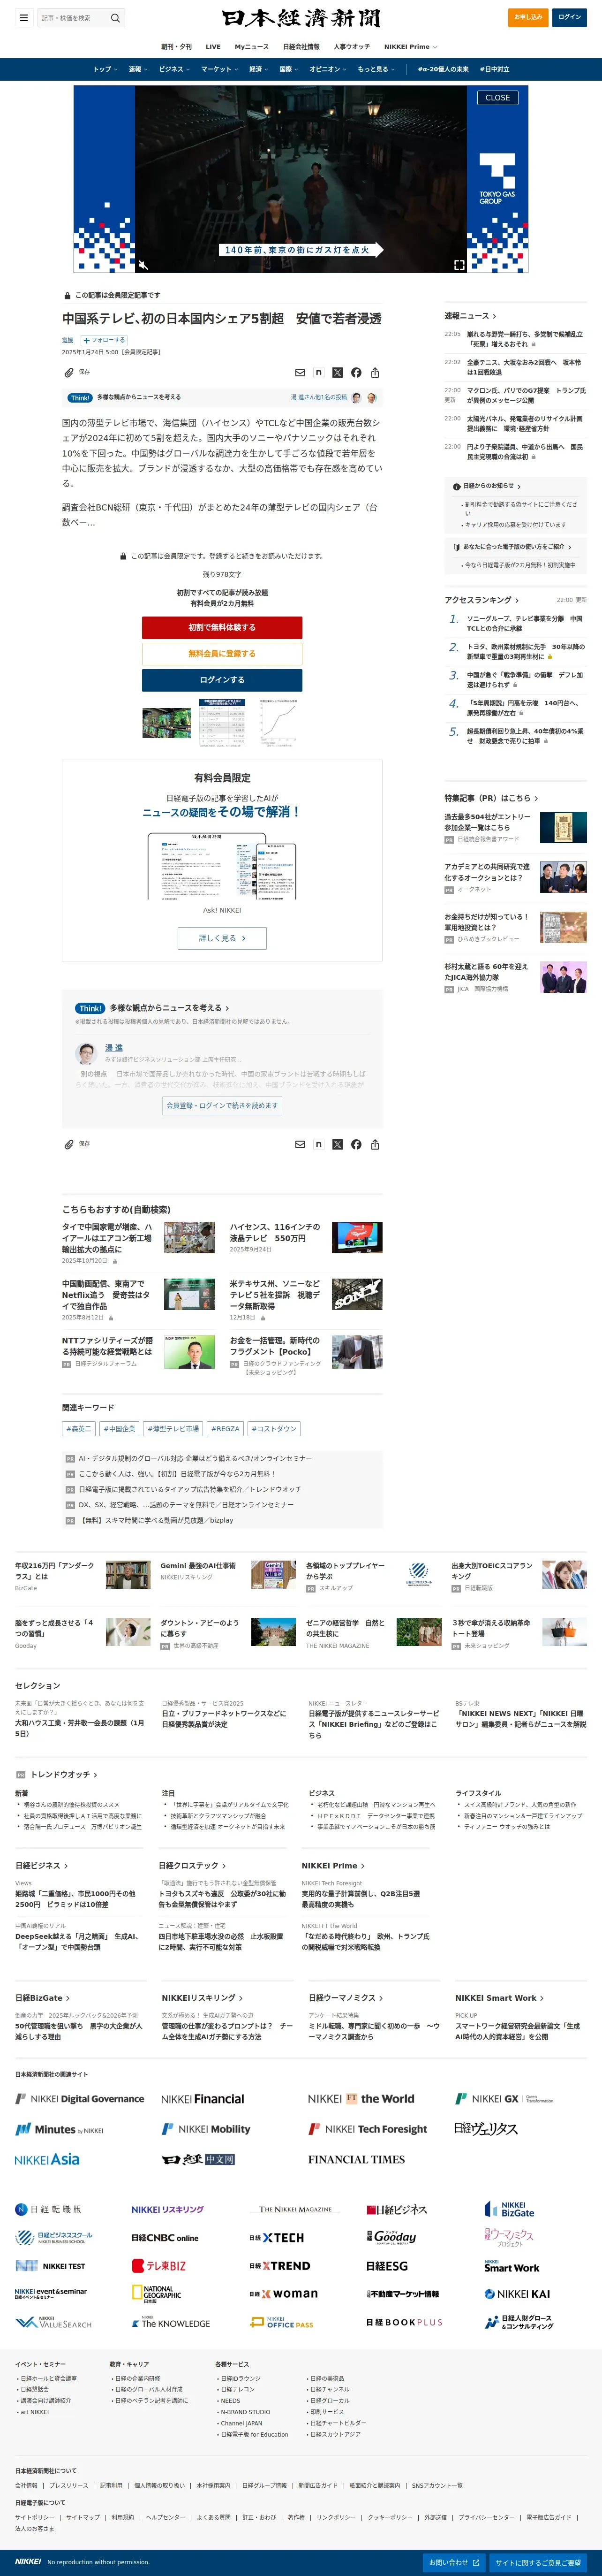
Task: Open the テレ東BIZ logo link
Action: [159, 2266]
